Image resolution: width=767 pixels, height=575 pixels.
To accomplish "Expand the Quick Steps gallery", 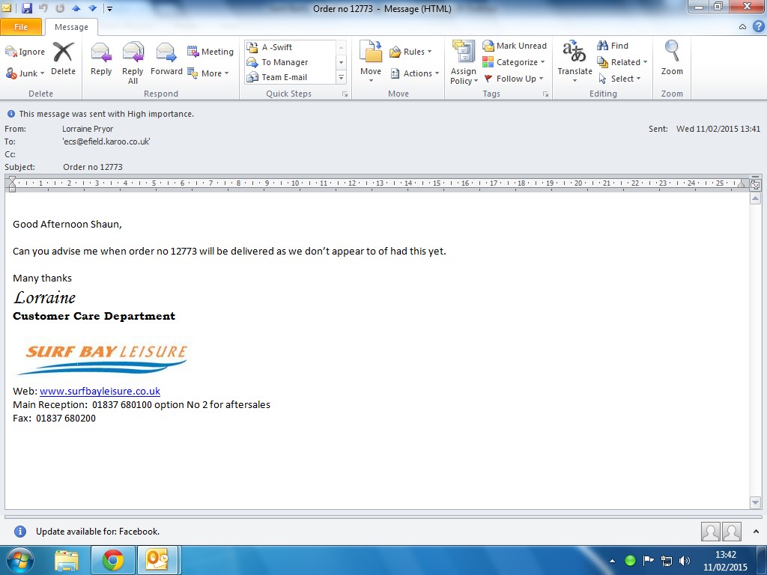I will click(342, 78).
